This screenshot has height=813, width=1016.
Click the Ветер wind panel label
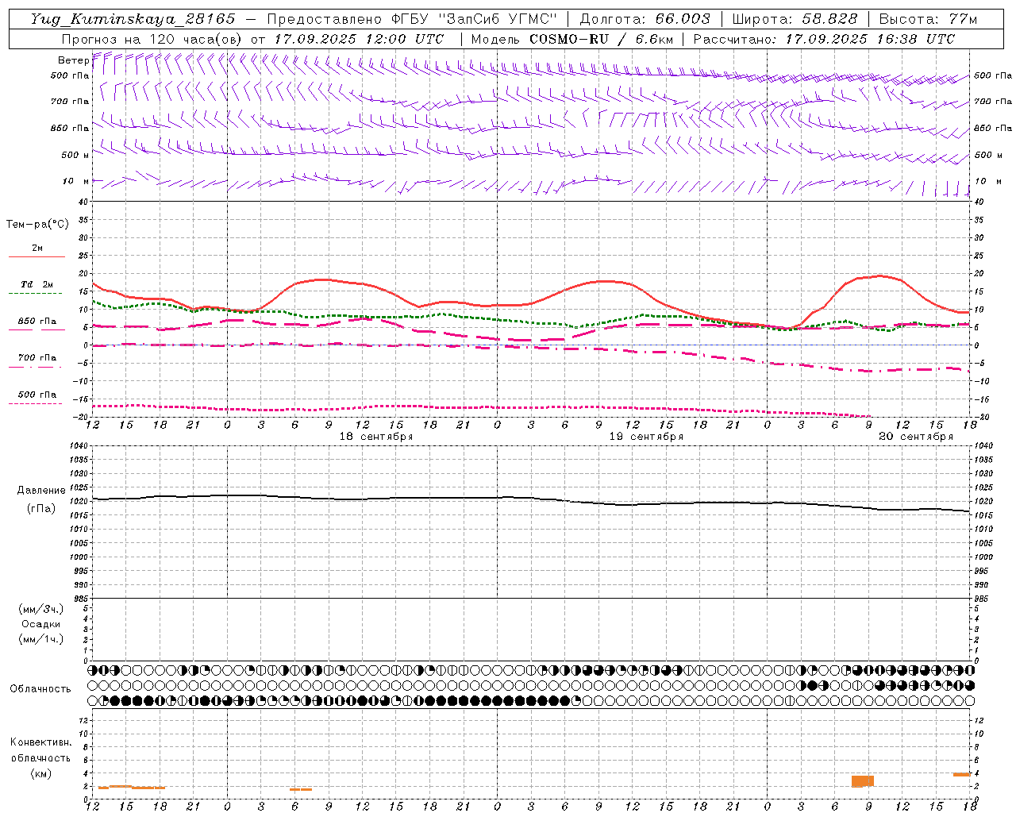coord(73,60)
